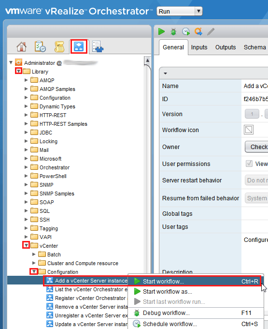Click the Tagging folder icon
Viewport: 268px width, 329px height.
tap(34, 228)
